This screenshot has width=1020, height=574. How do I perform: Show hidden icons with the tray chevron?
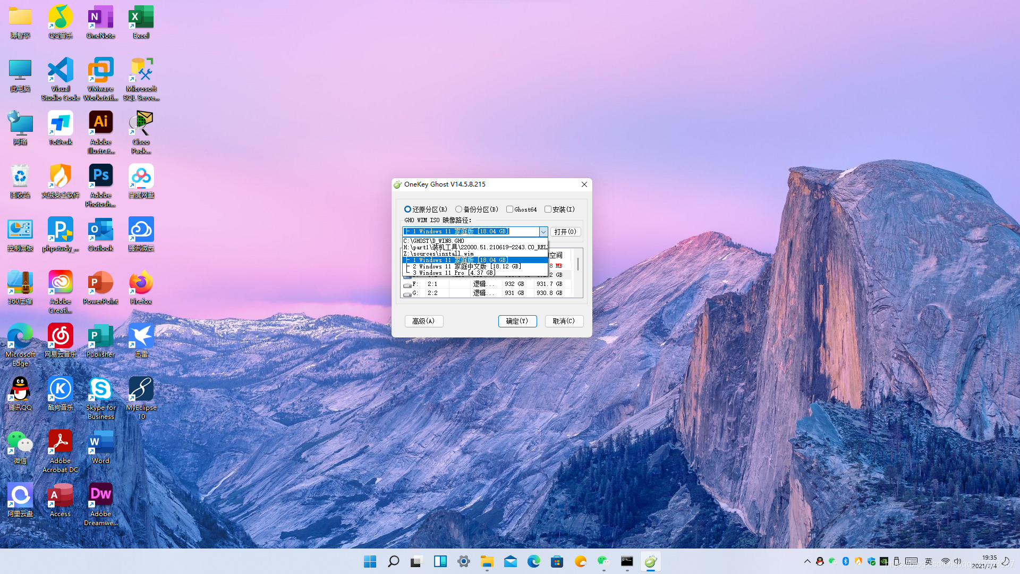point(807,561)
